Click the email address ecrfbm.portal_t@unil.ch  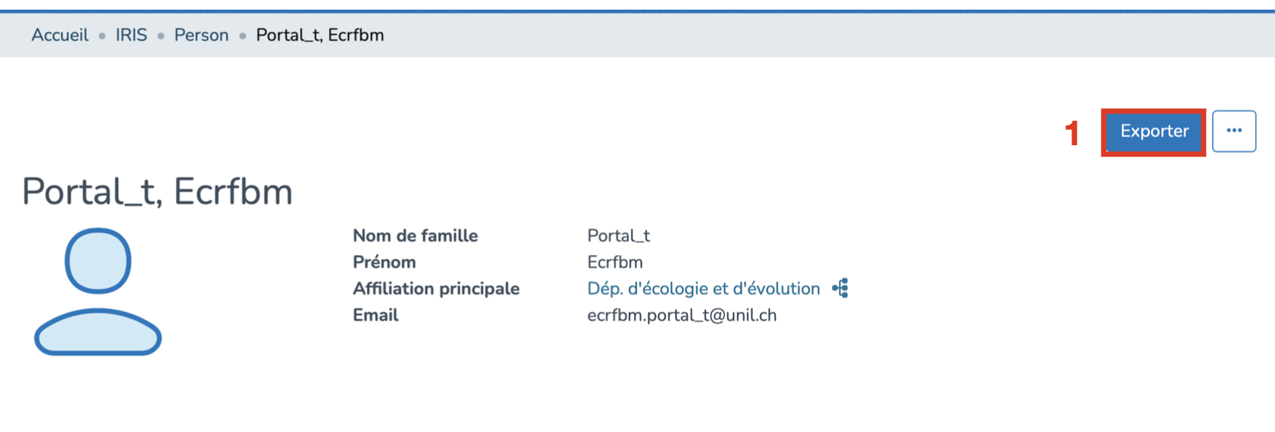[x=682, y=316]
